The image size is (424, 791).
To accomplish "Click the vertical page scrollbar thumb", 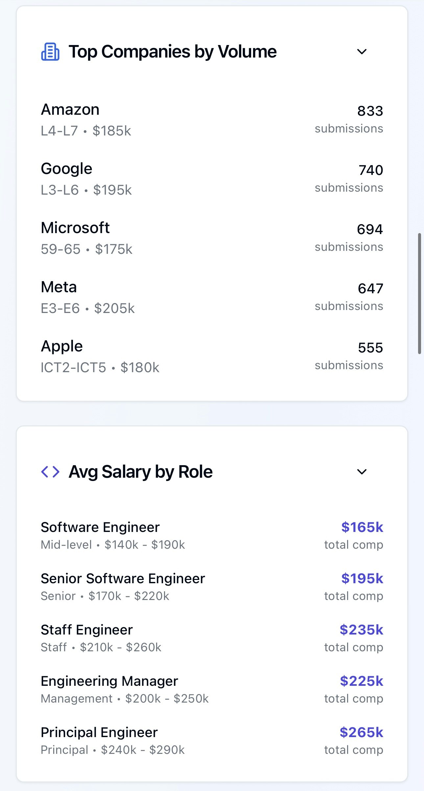I will [419, 294].
